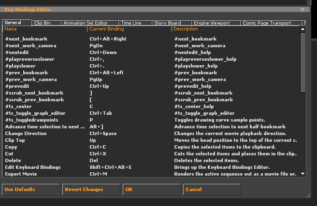This screenshot has width=317, height=206.
Task: Sort by the Name column header
Action: coord(44,29)
